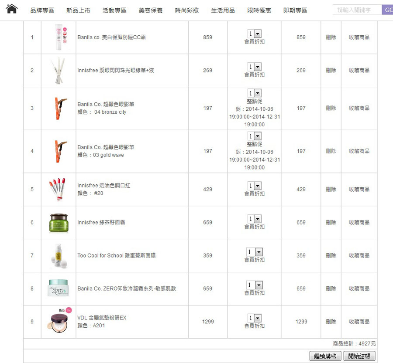Open the 活動專區 menu

tap(114, 10)
